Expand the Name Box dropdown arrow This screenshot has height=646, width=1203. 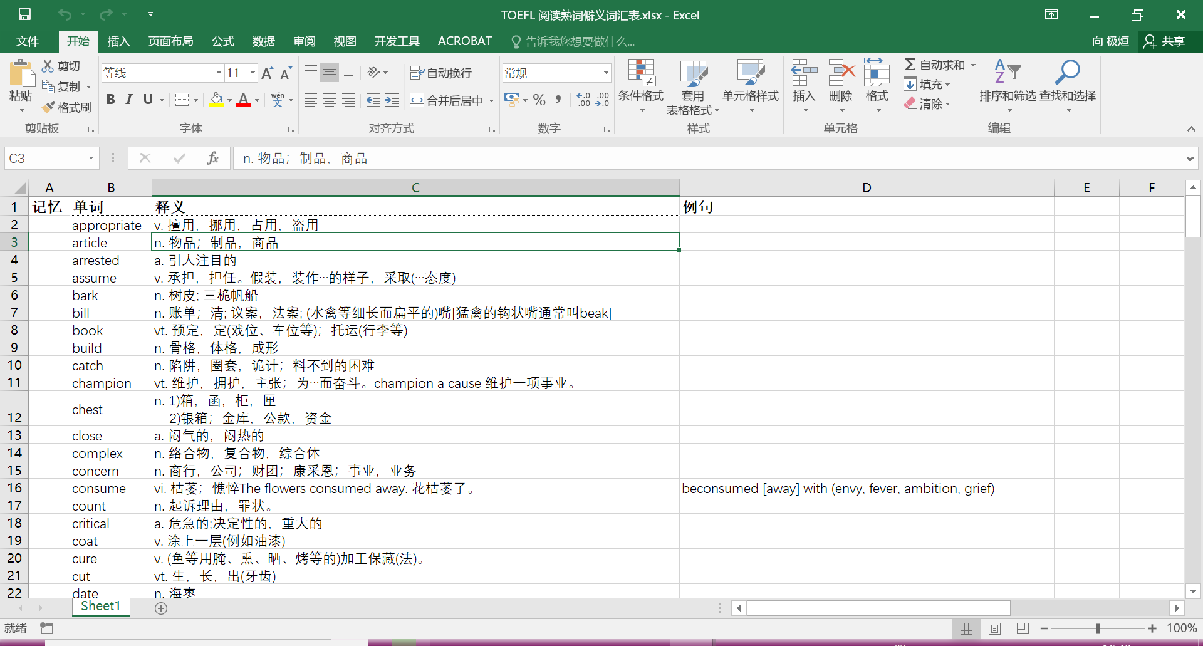[91, 158]
